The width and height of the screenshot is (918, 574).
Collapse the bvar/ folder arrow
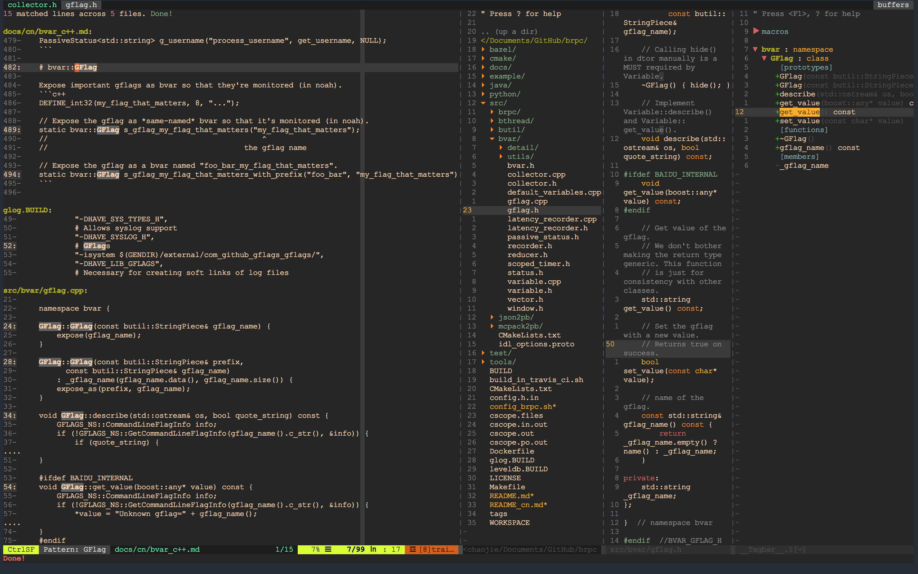click(x=492, y=139)
